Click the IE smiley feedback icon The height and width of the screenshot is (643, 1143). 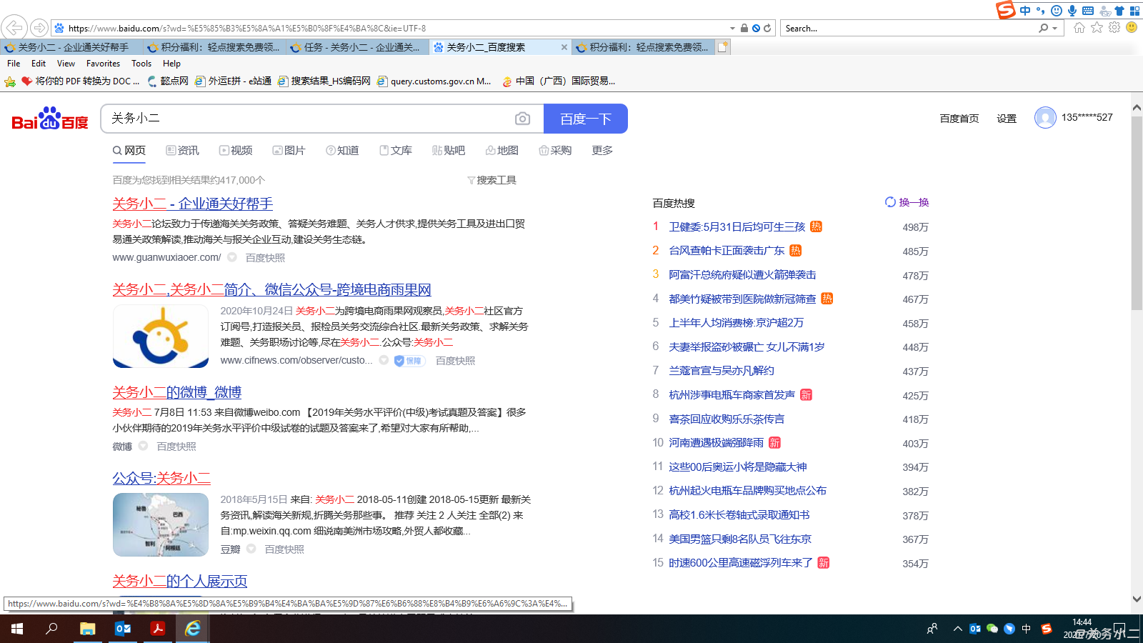click(1132, 28)
